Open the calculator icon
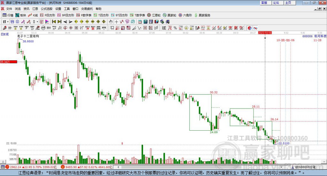The height and width of the screenshot is (176, 327). pyautogui.click(x=146, y=22)
